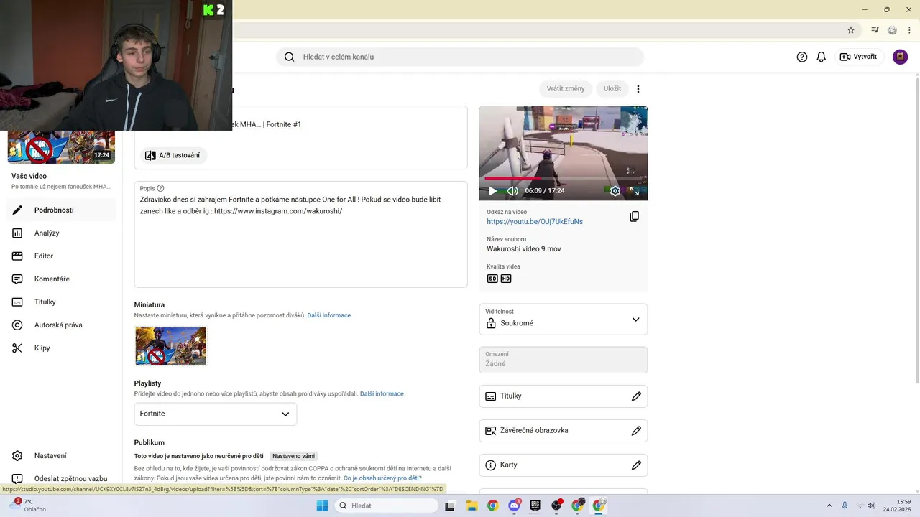Select the uploaded miniatura thumbnail
This screenshot has height=517, width=920.
pyautogui.click(x=171, y=346)
